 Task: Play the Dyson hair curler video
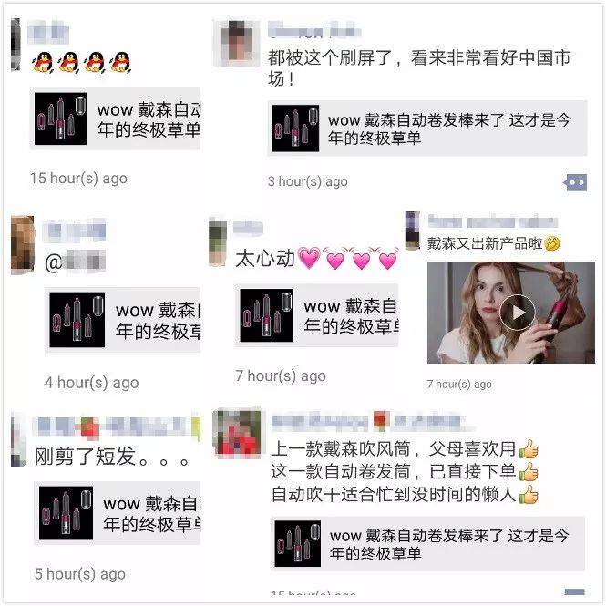pos(517,313)
